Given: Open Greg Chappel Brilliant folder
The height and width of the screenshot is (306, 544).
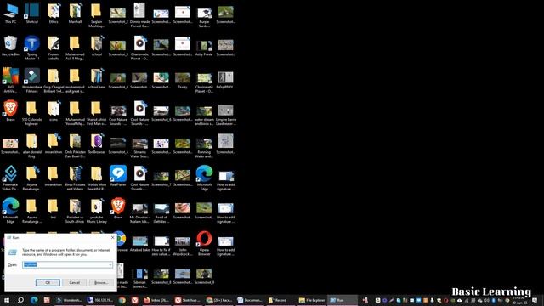Looking at the screenshot, I should (54, 81).
